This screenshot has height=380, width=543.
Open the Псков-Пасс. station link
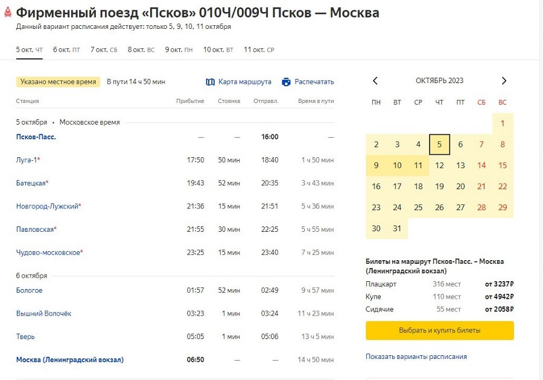(x=36, y=137)
